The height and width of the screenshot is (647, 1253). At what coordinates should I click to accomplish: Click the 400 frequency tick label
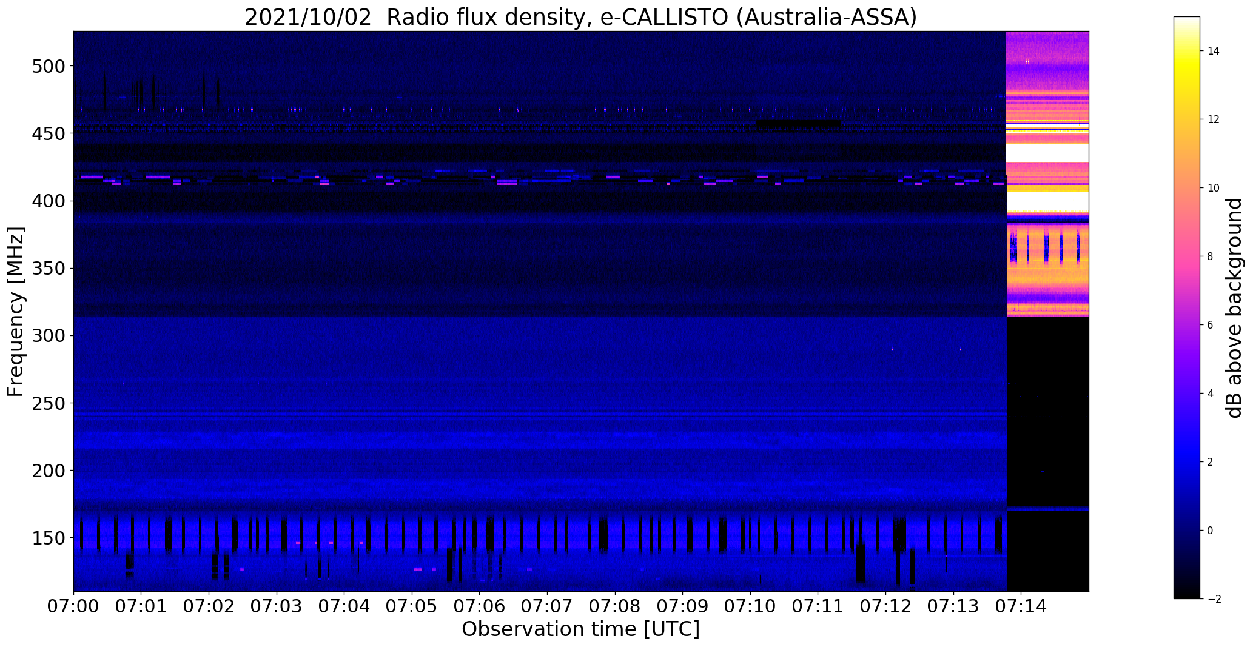(48, 201)
